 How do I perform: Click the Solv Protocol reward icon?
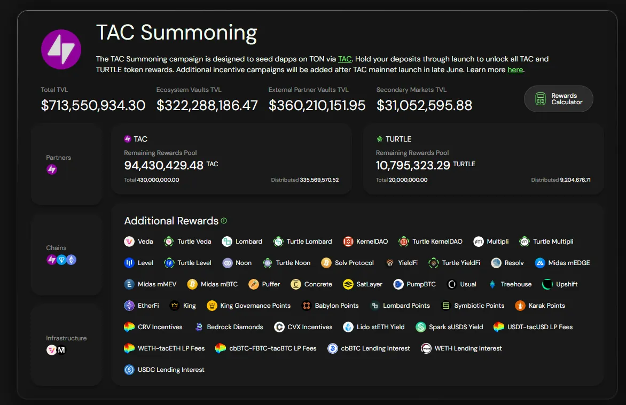point(326,263)
